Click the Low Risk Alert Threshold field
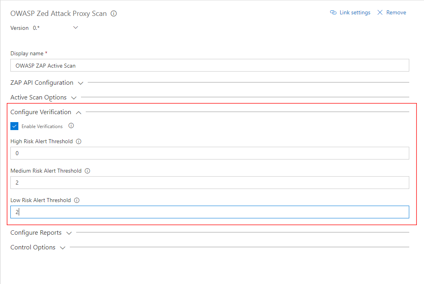Screen dimensions: 424x284 pyautogui.click(x=209, y=212)
